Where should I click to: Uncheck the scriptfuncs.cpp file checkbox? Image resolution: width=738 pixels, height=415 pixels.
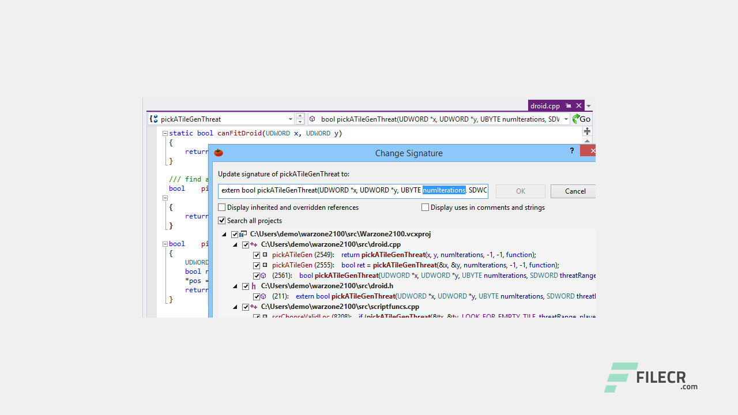coord(246,307)
